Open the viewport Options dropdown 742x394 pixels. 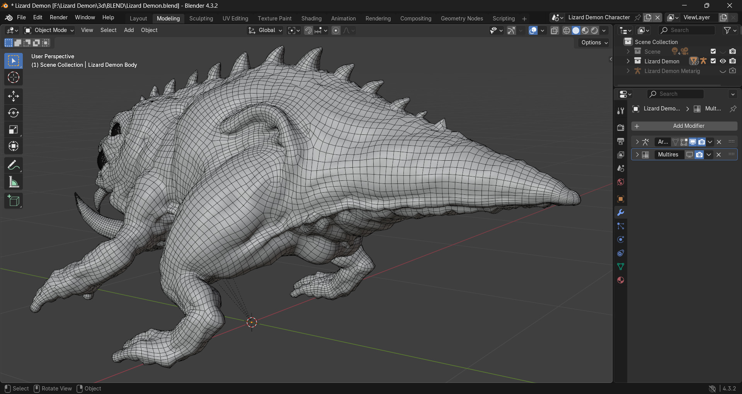pos(594,42)
